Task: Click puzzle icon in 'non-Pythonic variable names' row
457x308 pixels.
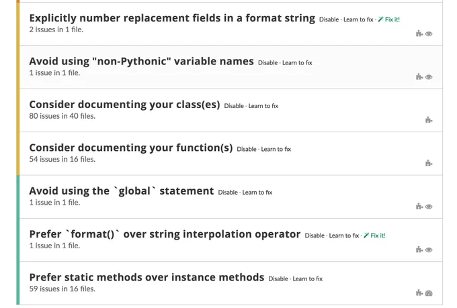Action: [x=419, y=76]
